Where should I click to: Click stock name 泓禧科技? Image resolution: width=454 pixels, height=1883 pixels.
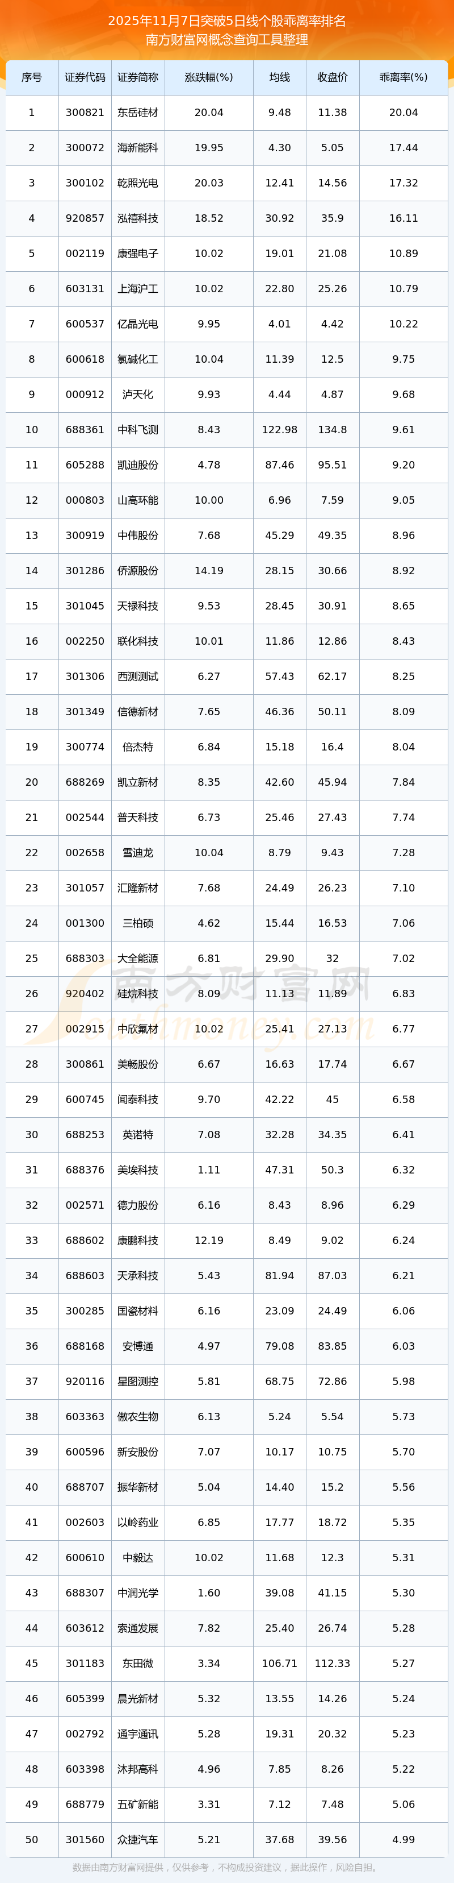point(138,218)
